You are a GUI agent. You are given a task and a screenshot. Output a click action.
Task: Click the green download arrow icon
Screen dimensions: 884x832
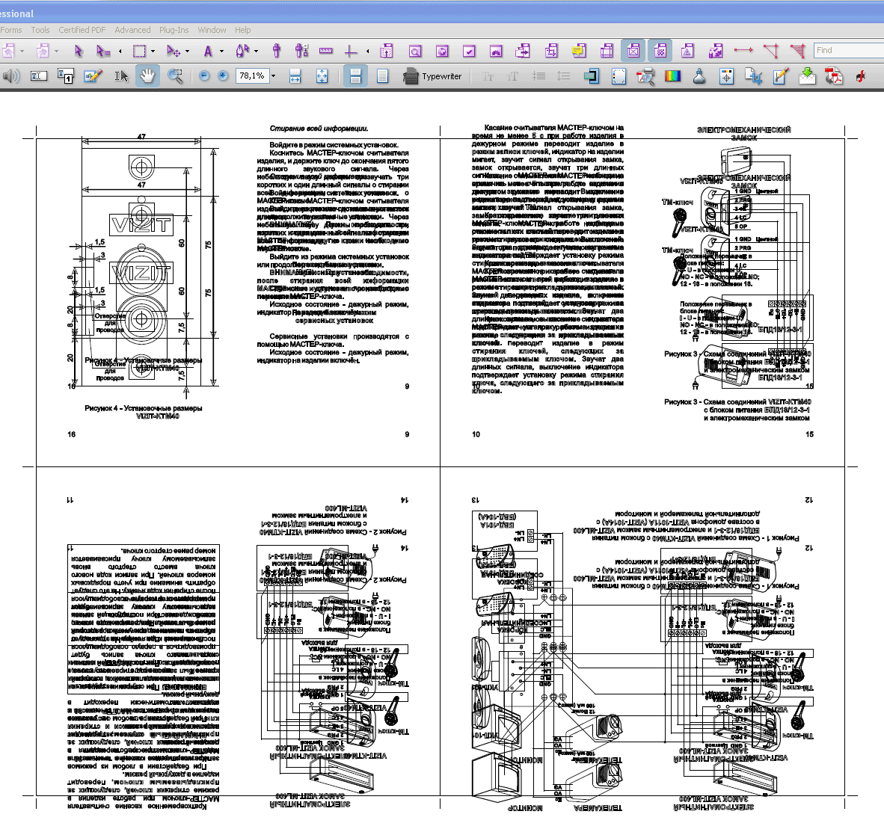(x=807, y=76)
